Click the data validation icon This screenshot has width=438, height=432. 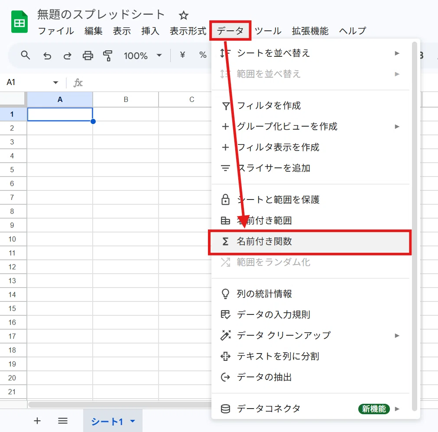tap(225, 314)
